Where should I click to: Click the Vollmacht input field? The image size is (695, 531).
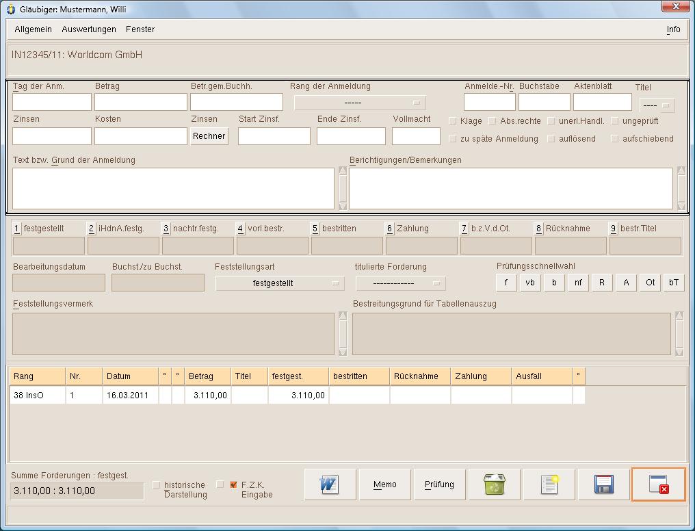coord(416,136)
